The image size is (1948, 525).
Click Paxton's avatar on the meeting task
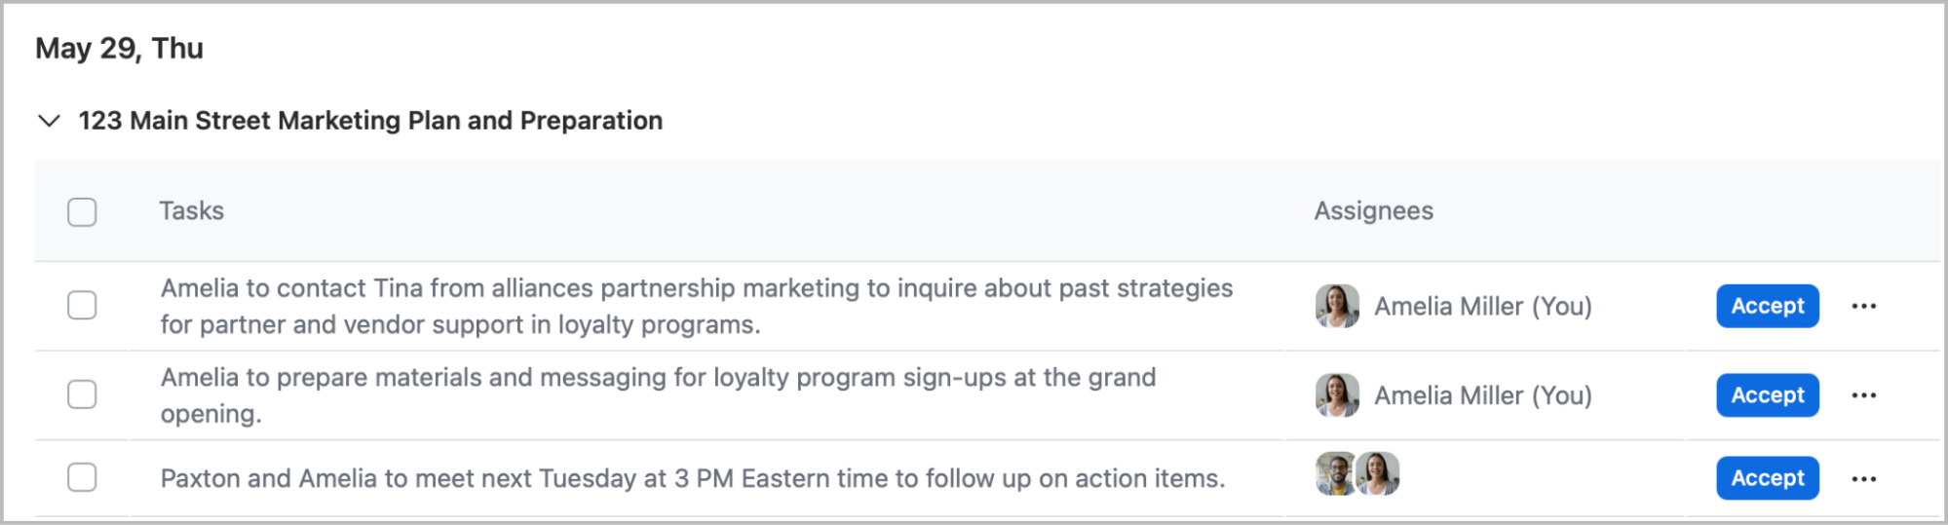pyautogui.click(x=1333, y=474)
